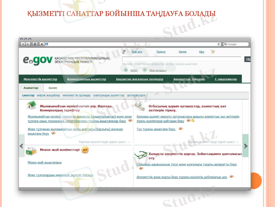This screenshot has height=207, width=275.
Task: Open the Тіркелу registration link
Action: tap(161, 52)
